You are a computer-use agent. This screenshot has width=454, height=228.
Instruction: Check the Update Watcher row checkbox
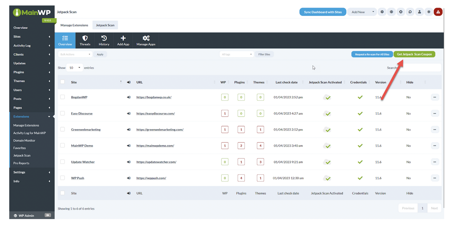point(62,162)
